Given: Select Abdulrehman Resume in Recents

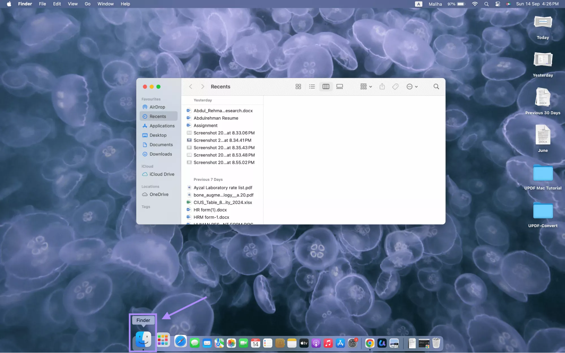Looking at the screenshot, I should point(216,118).
